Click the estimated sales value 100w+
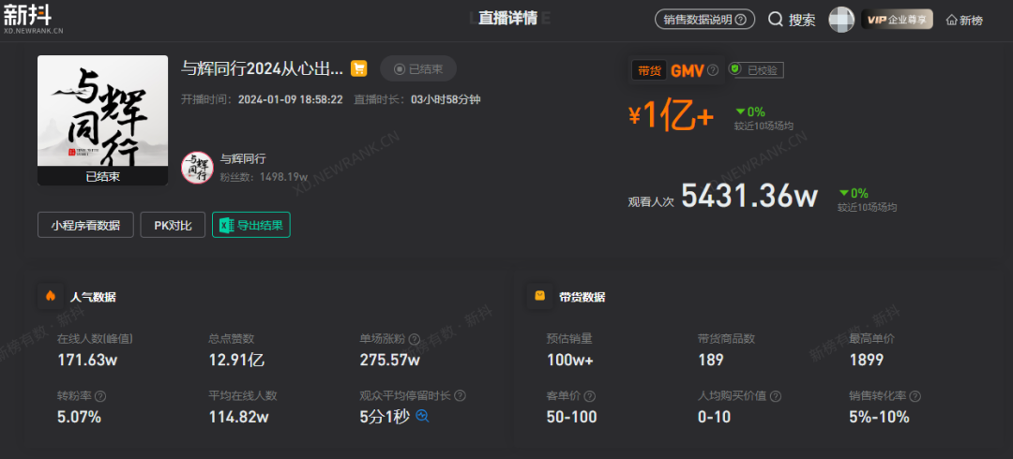This screenshot has width=1013, height=459. (570, 361)
